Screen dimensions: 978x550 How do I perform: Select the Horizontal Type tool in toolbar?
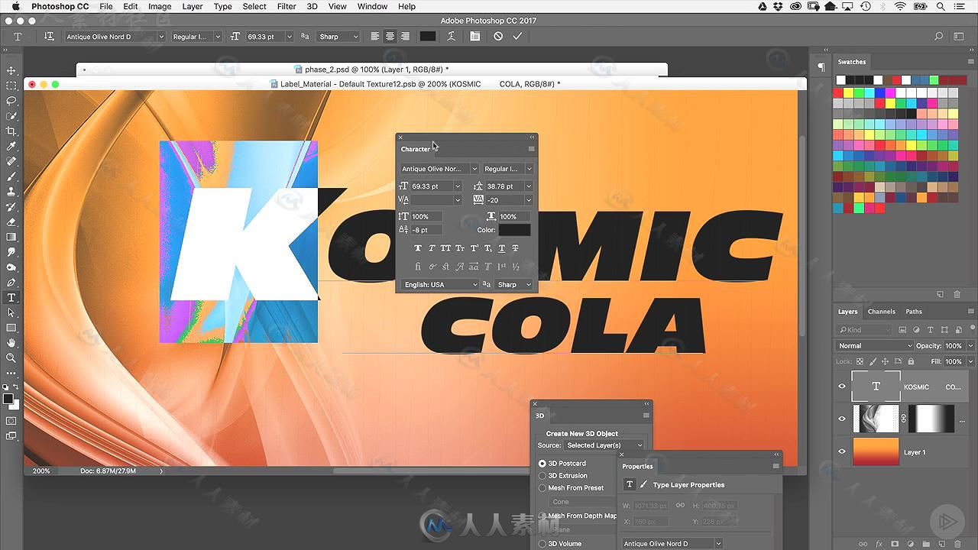11,297
